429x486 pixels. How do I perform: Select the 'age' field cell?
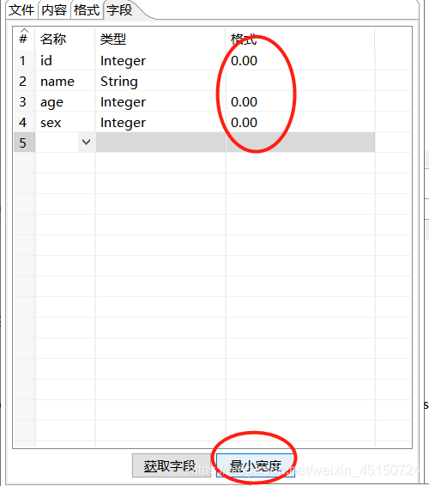tap(64, 101)
